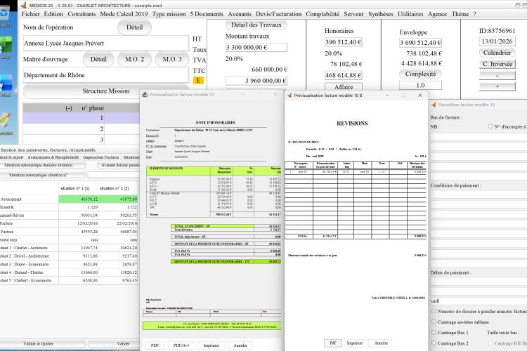Open the Edition menu
Screen dimensions: 527x351
point(53,14)
